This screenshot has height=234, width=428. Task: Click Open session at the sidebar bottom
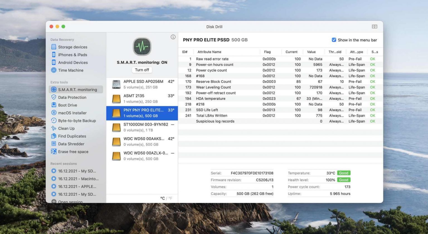[x=70, y=201]
